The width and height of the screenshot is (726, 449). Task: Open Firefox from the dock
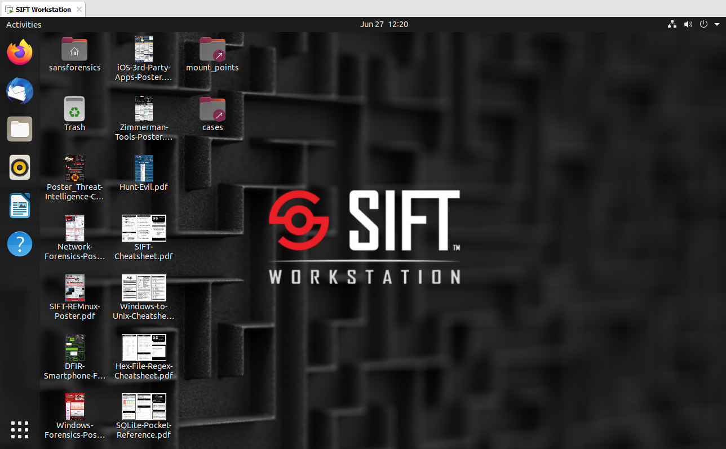click(20, 52)
